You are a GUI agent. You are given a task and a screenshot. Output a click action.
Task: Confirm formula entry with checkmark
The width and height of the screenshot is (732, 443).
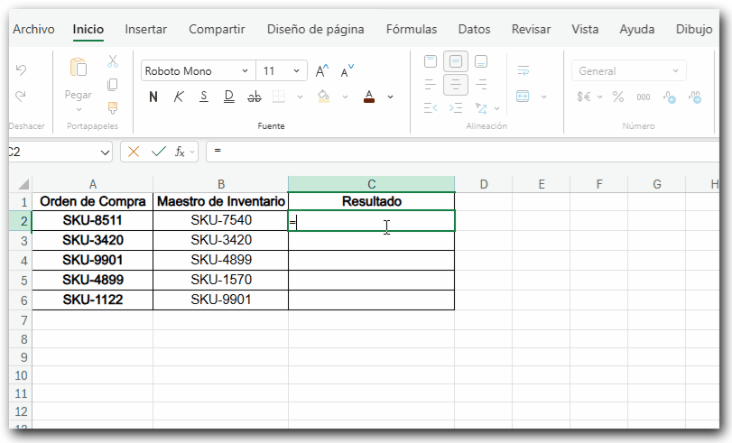159,152
